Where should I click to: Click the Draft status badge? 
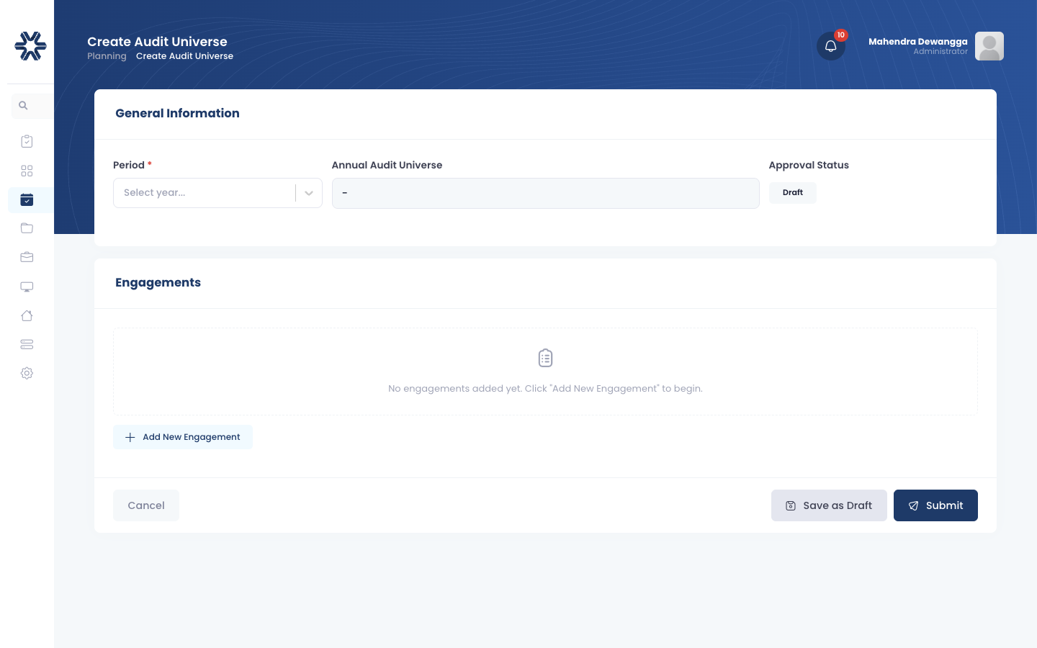(x=793, y=192)
